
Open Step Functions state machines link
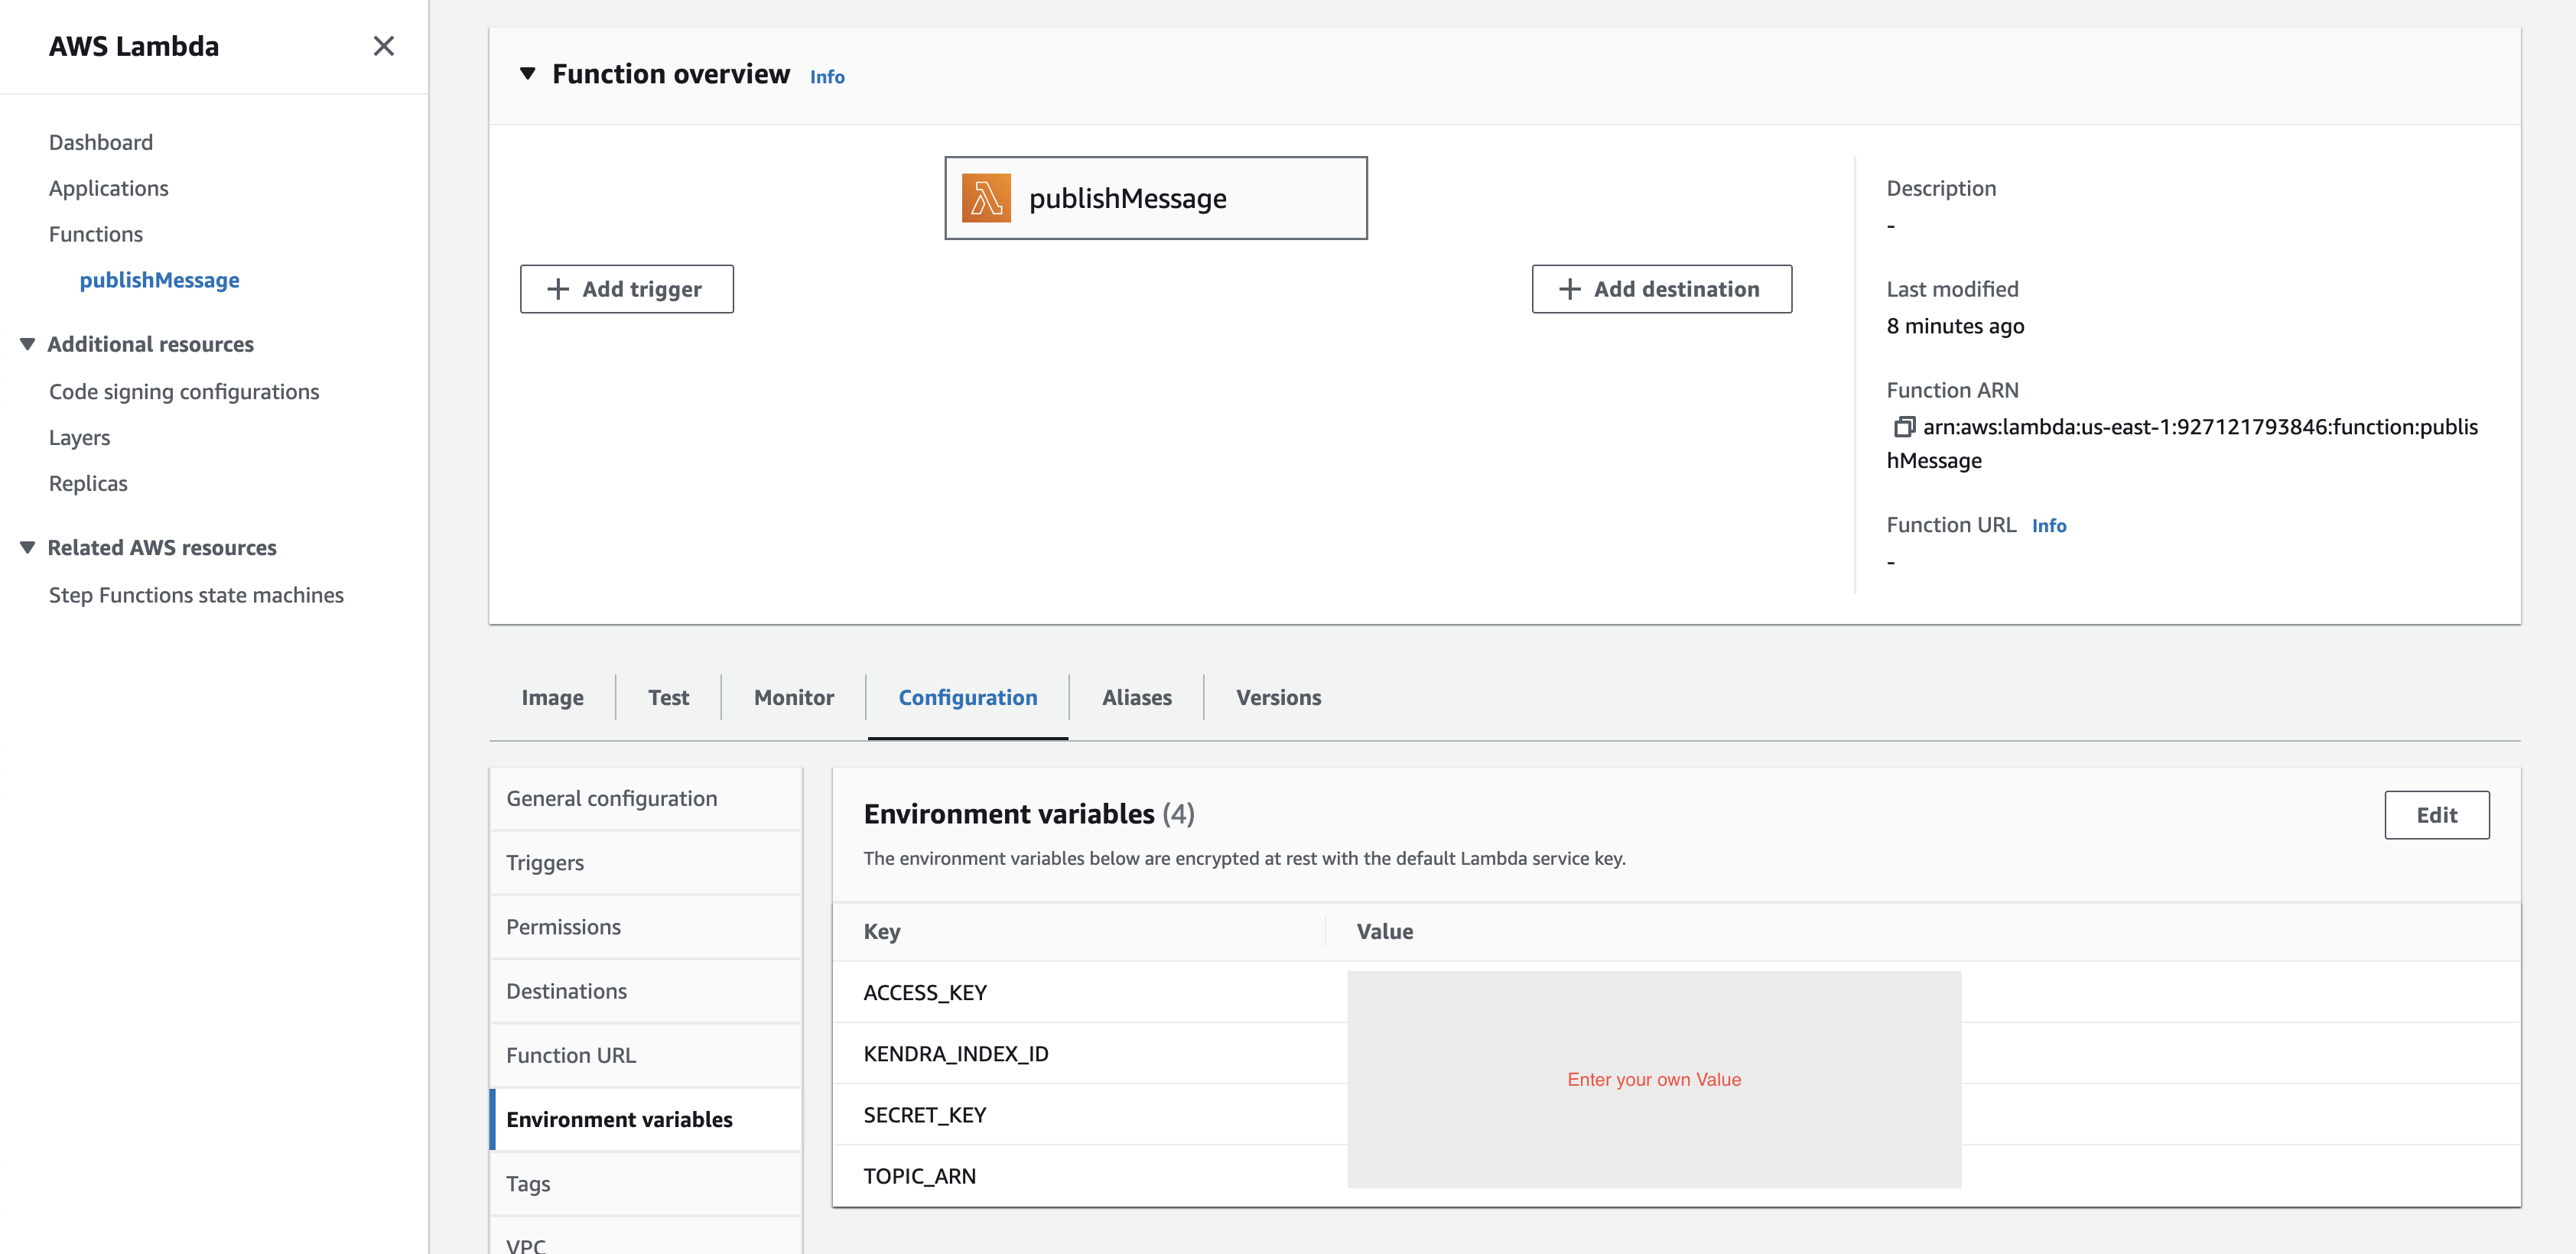click(196, 595)
